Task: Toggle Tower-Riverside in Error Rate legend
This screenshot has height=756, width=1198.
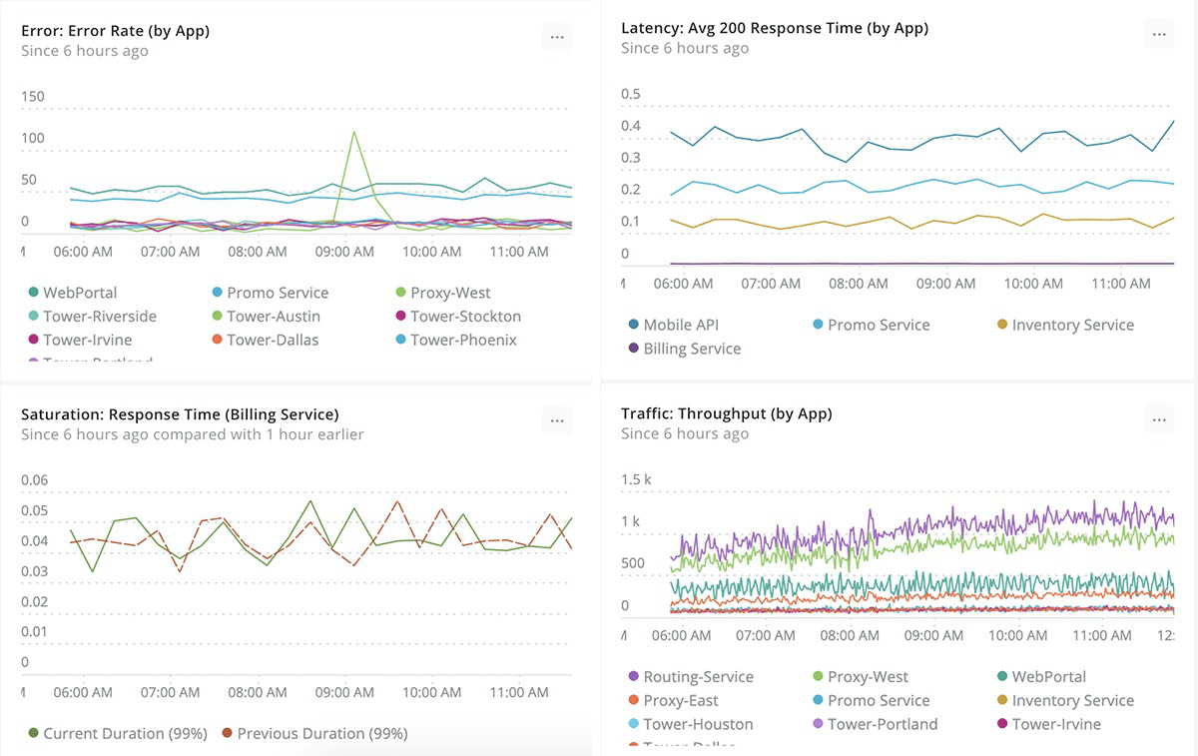Action: click(92, 317)
